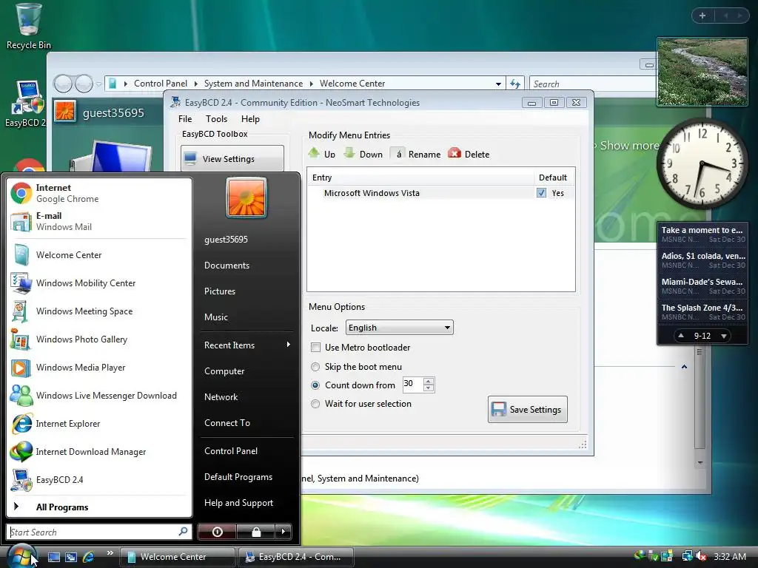Select Skip the boot menu option
Screen dimensions: 758x568
point(315,367)
